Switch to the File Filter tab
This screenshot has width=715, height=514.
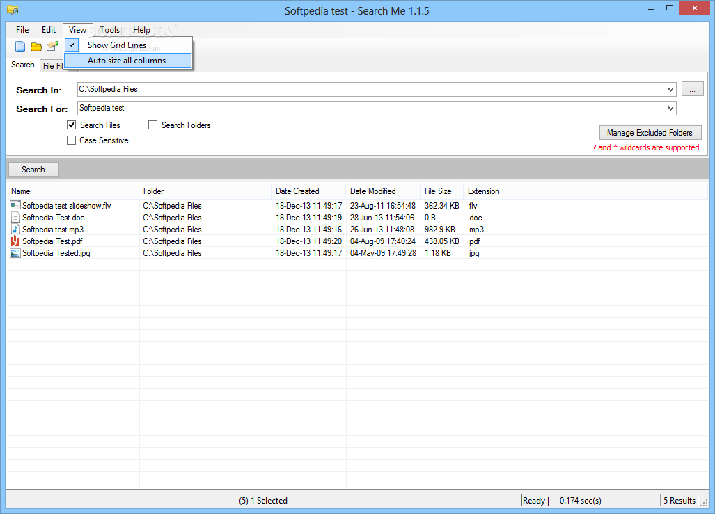52,66
